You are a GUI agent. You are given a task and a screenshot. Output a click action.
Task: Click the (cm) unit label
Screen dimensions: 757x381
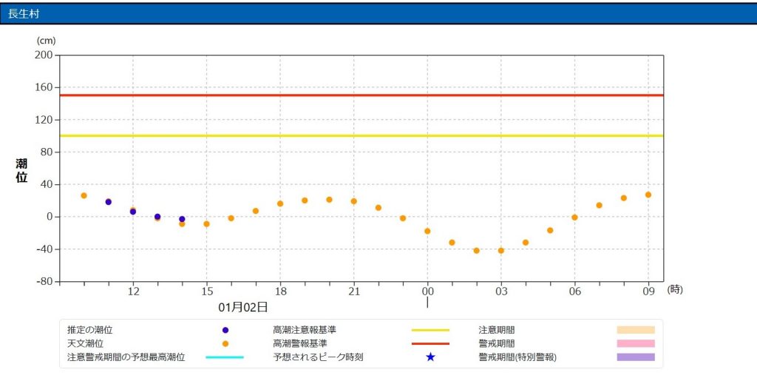47,41
